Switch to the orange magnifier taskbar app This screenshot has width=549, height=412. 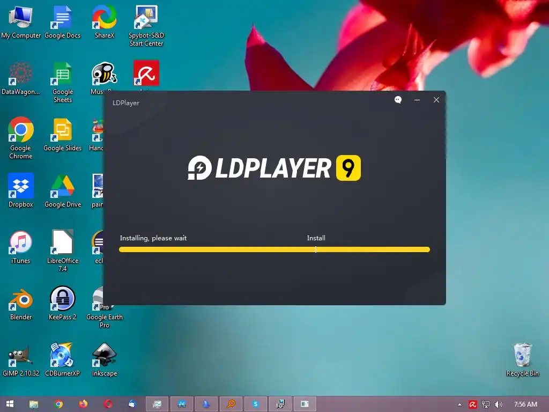click(x=231, y=404)
